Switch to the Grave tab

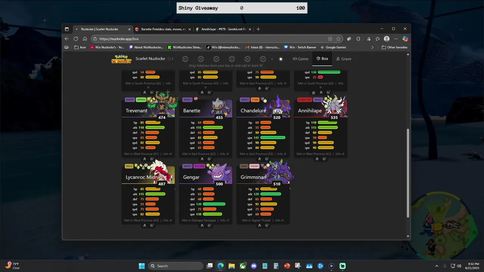pos(344,59)
